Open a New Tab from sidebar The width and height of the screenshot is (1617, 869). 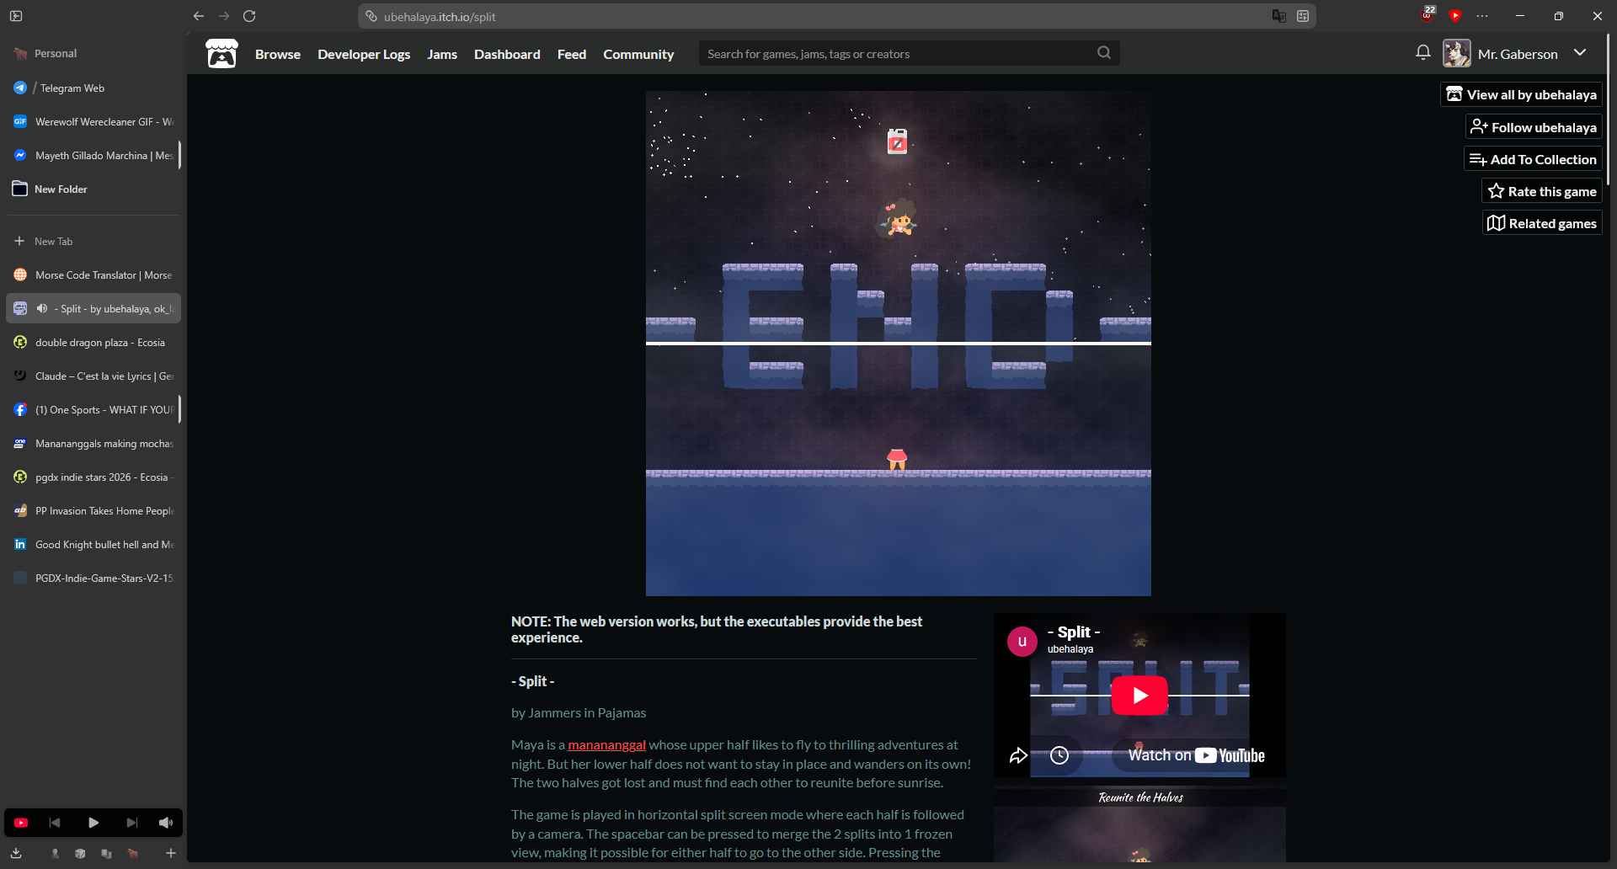coord(93,242)
